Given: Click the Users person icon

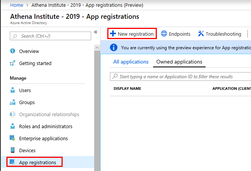Looking at the screenshot, I should pyautogui.click(x=12, y=90).
